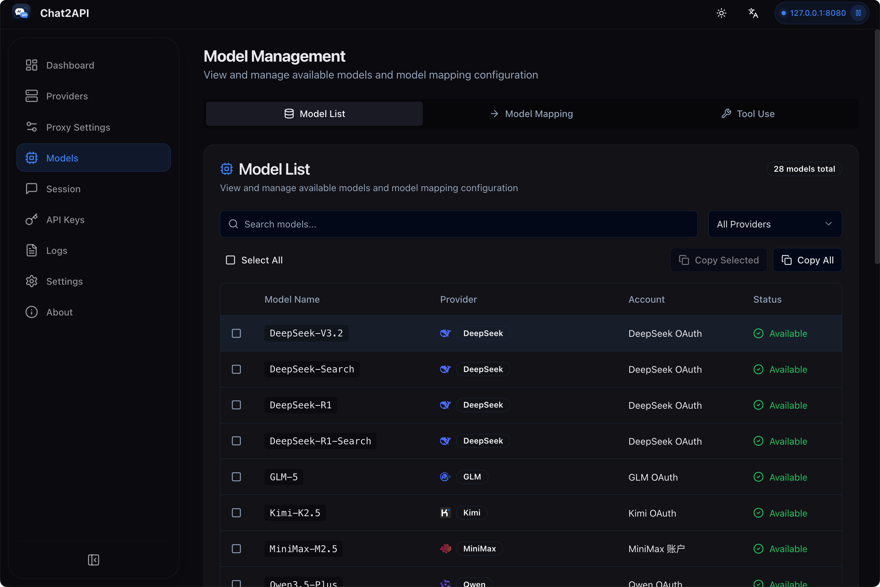Open Dashboard from the sidebar

point(93,65)
